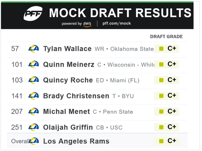
Task: Click the Rams logo beside Quinn Meinerz
Action: [x=33, y=64]
